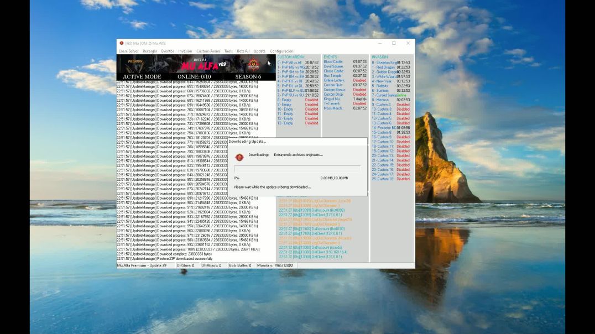Click the red guild crest logo in banner
Viewport: 595px width, 334px height.
click(x=253, y=64)
